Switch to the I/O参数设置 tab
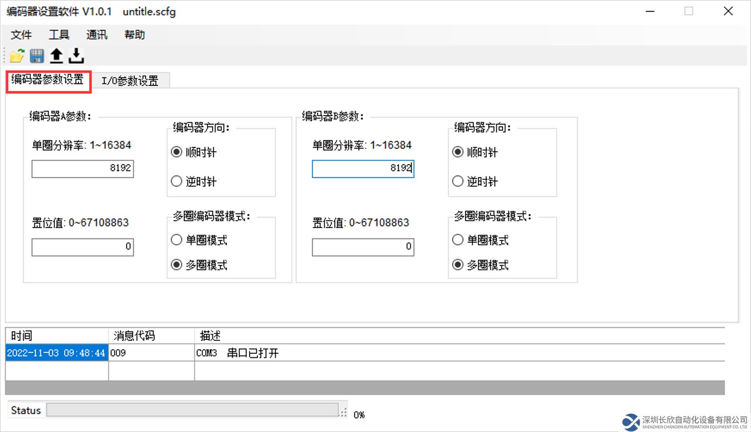This screenshot has width=751, height=432. (x=130, y=81)
